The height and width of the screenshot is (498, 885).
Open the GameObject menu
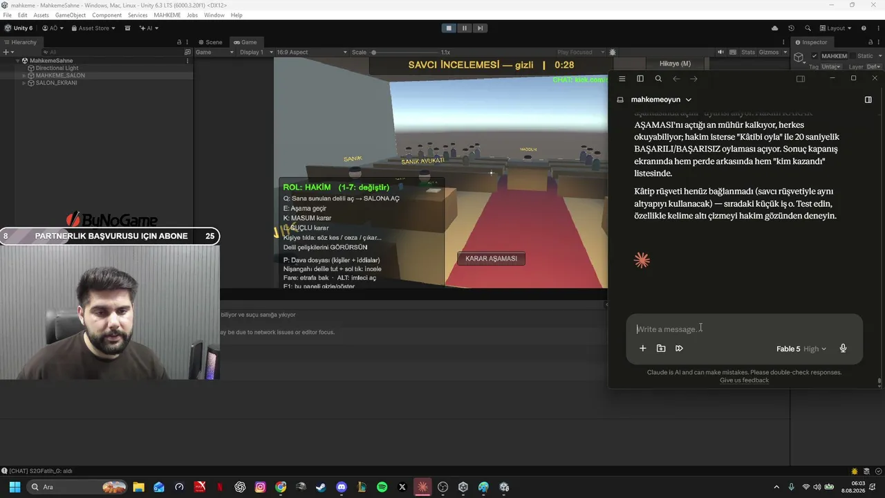point(71,15)
